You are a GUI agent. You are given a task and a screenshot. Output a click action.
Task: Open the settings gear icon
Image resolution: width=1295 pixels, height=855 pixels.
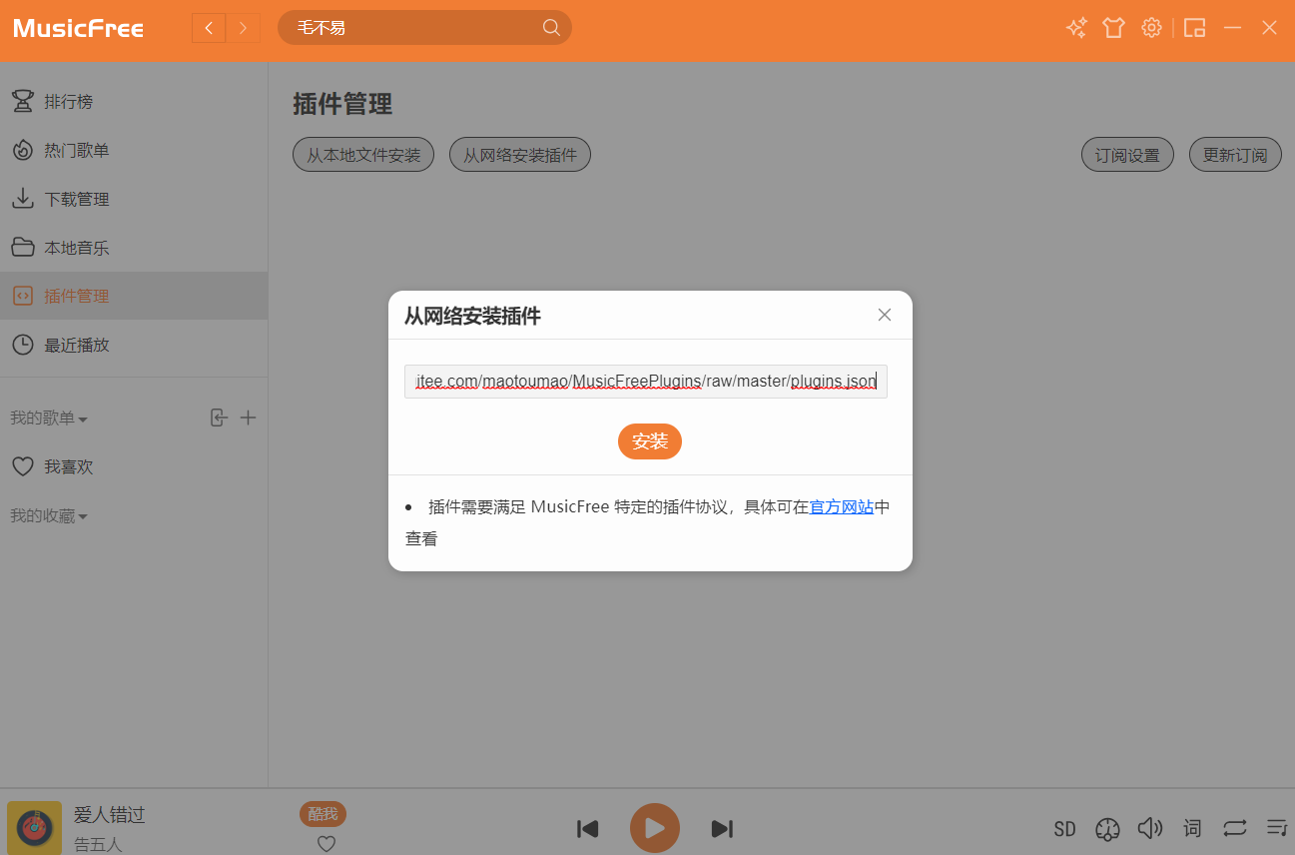[x=1152, y=28]
